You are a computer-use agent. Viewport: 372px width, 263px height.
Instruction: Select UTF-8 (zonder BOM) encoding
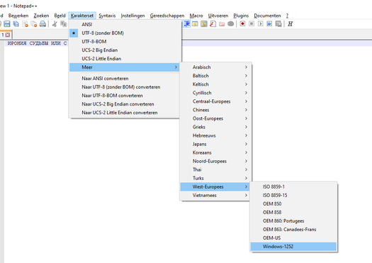click(125, 33)
